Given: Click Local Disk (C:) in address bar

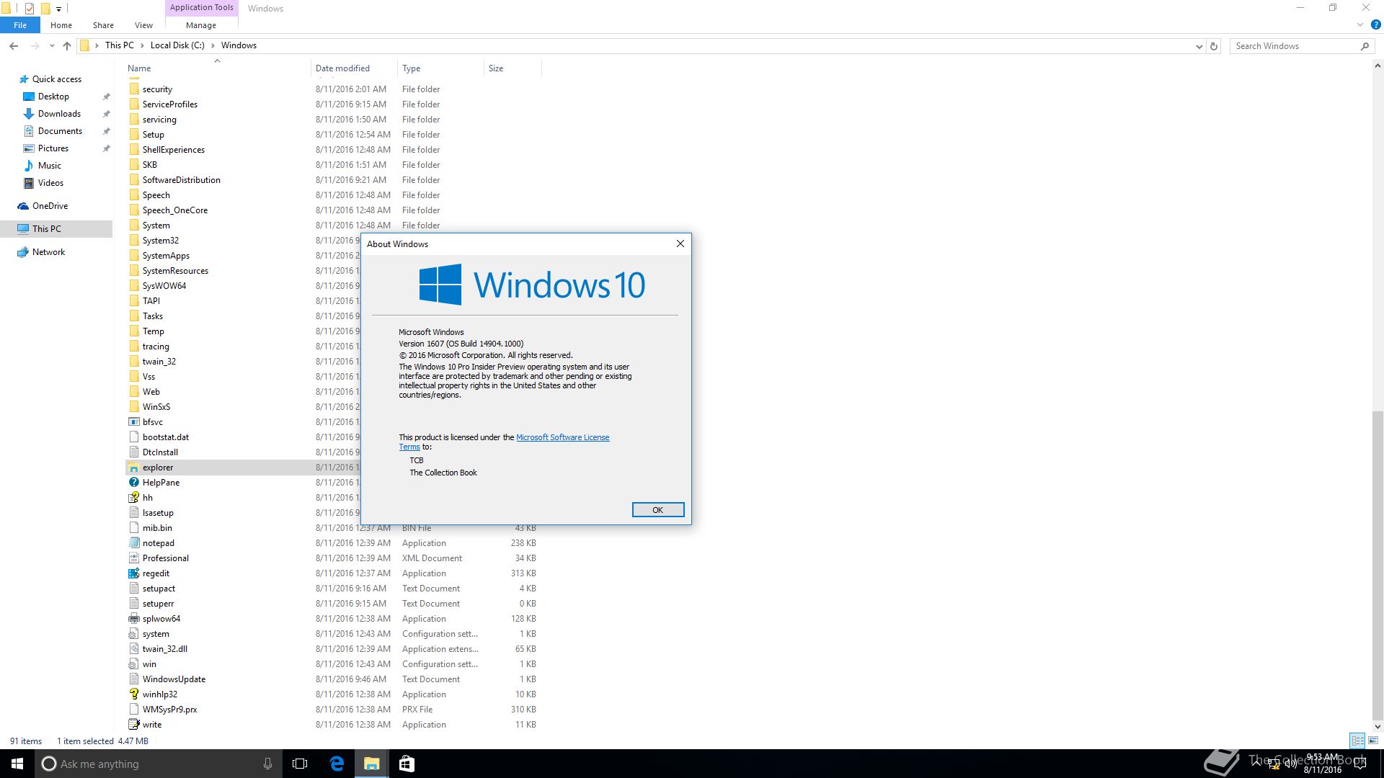Looking at the screenshot, I should [x=177, y=45].
